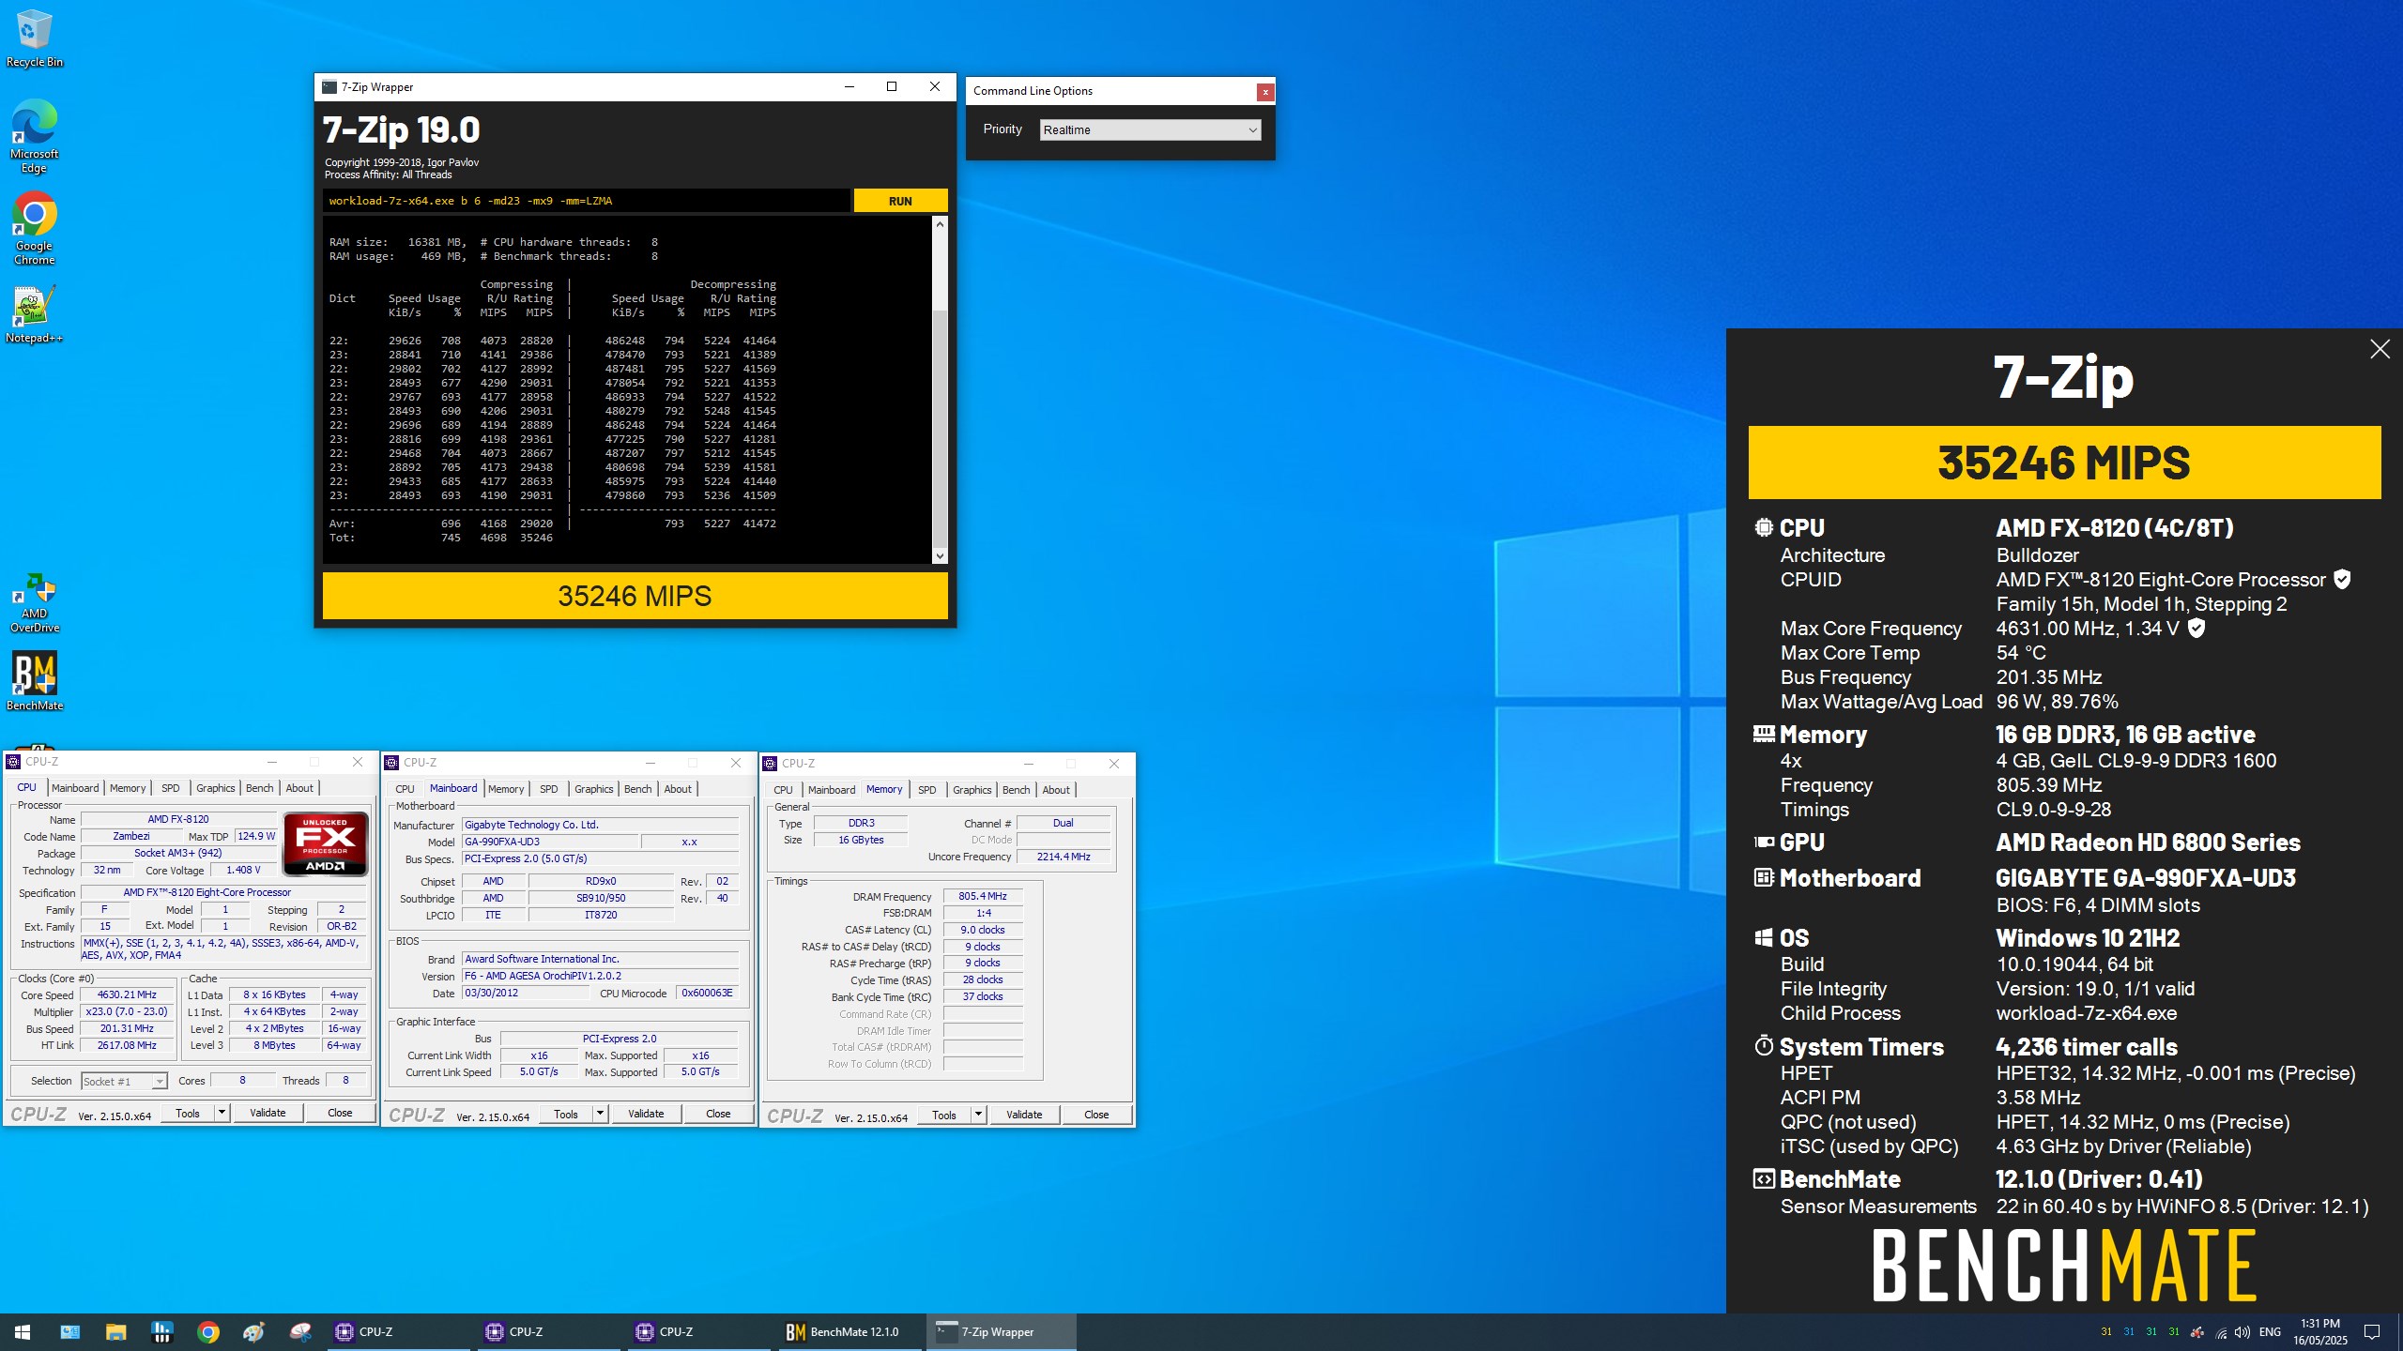Image resolution: width=2403 pixels, height=1351 pixels.
Task: Click the scroll-down arrow in 7-Zip output
Action: 940,556
